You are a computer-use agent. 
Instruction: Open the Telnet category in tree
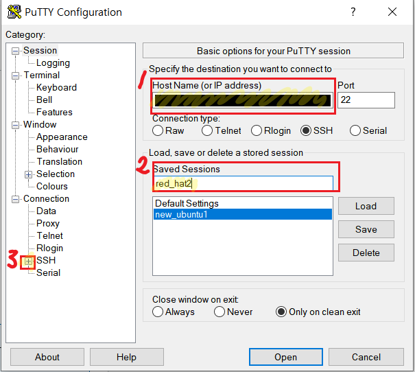pyautogui.click(x=49, y=235)
